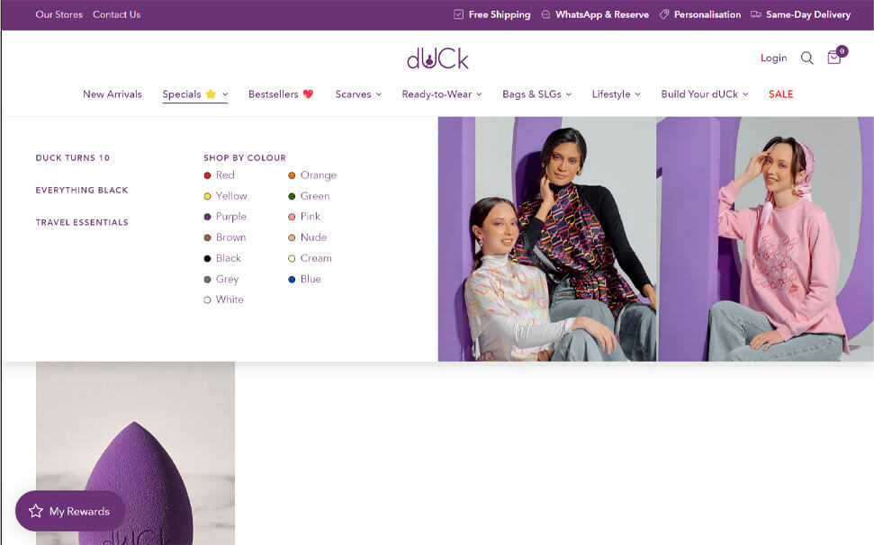
Task: Open the shopping bag cart icon
Action: [x=834, y=58]
